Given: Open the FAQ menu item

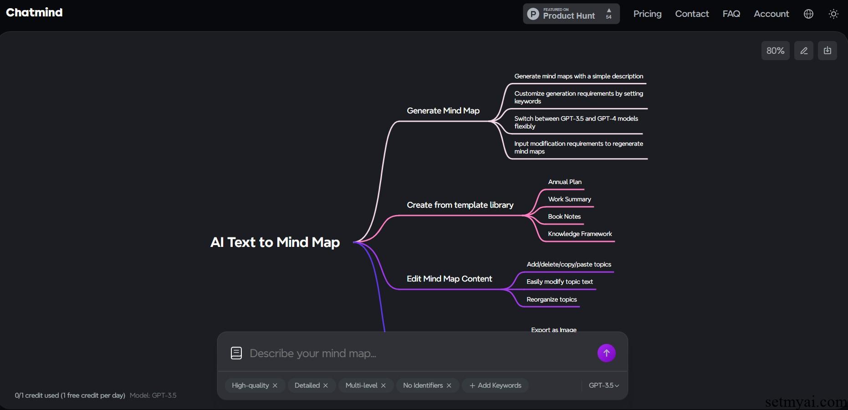Looking at the screenshot, I should pyautogui.click(x=731, y=14).
